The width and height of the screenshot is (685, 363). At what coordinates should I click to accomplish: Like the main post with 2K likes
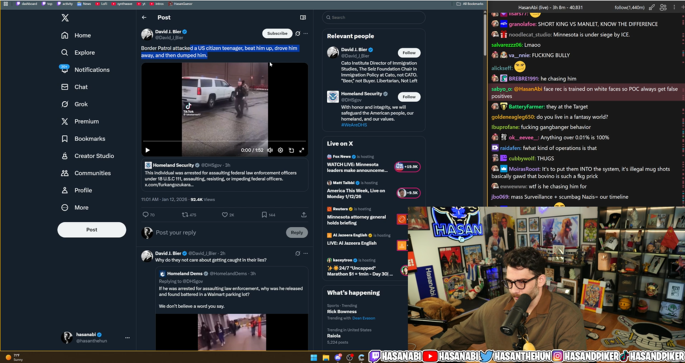pos(228,215)
